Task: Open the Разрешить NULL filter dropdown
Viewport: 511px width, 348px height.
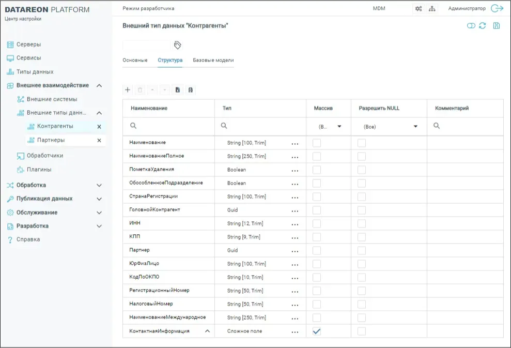Action: point(416,125)
